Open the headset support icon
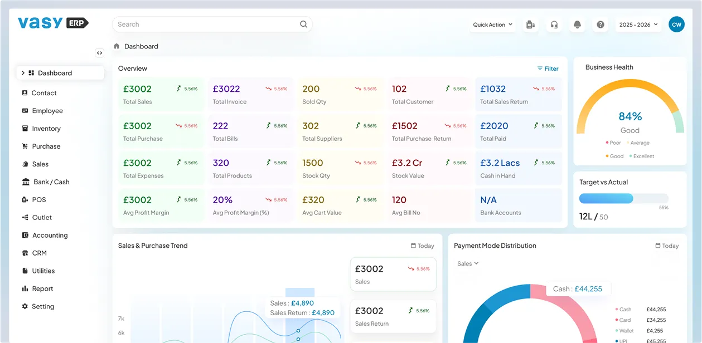 554,24
